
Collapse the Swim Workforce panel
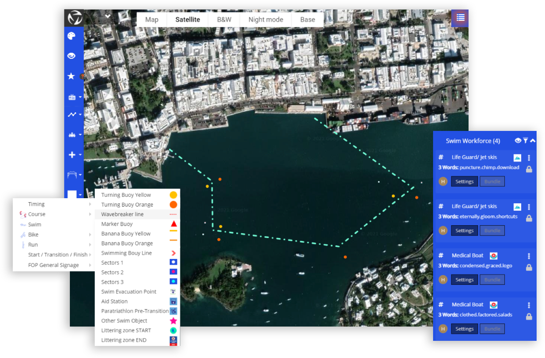pos(533,140)
